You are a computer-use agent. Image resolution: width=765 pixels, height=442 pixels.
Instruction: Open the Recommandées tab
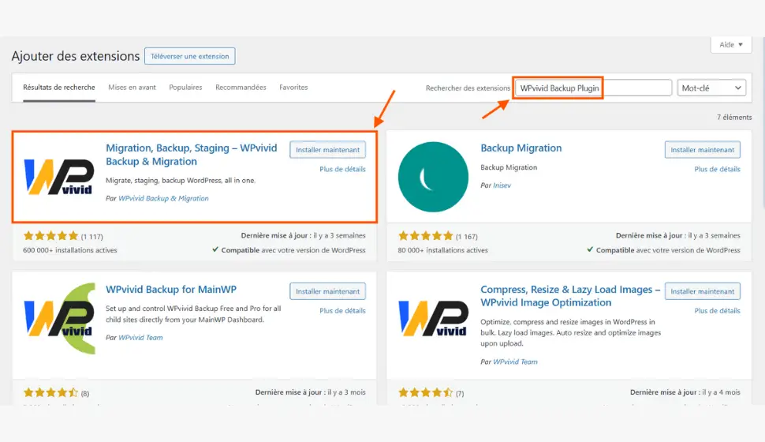[x=241, y=88]
